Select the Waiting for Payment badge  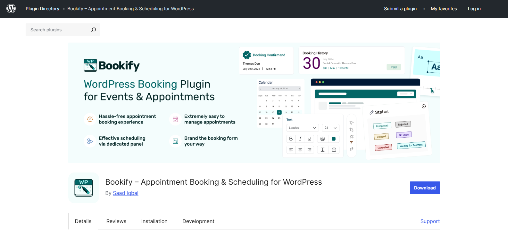(x=411, y=145)
